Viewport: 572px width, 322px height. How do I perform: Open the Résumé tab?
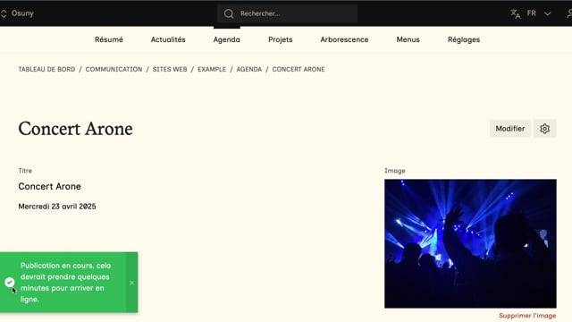point(109,39)
